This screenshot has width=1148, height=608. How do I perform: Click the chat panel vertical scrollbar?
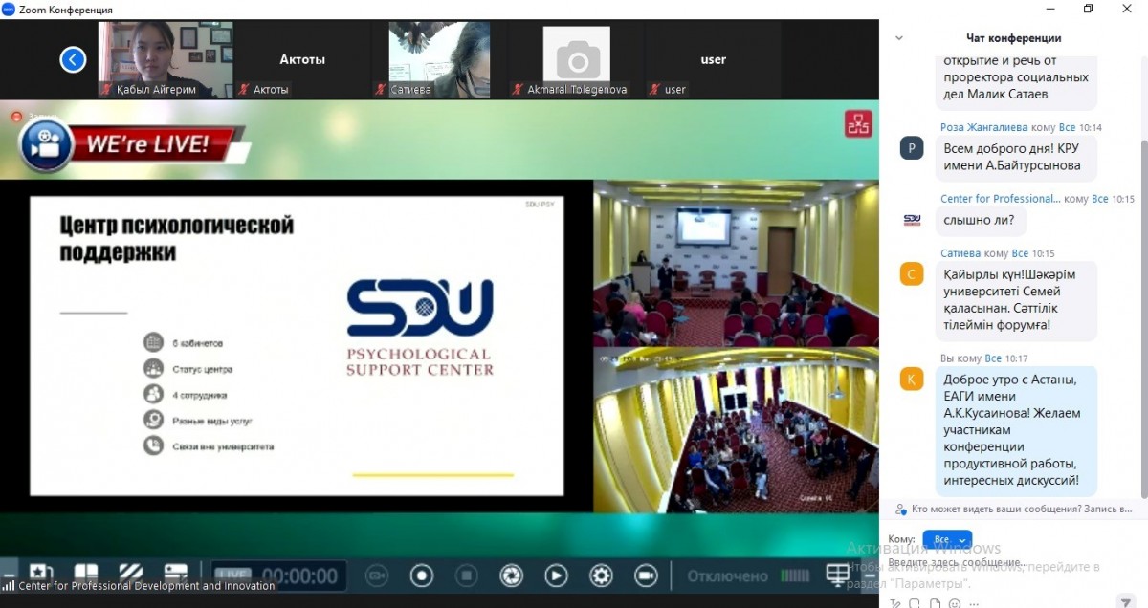pos(1143,287)
